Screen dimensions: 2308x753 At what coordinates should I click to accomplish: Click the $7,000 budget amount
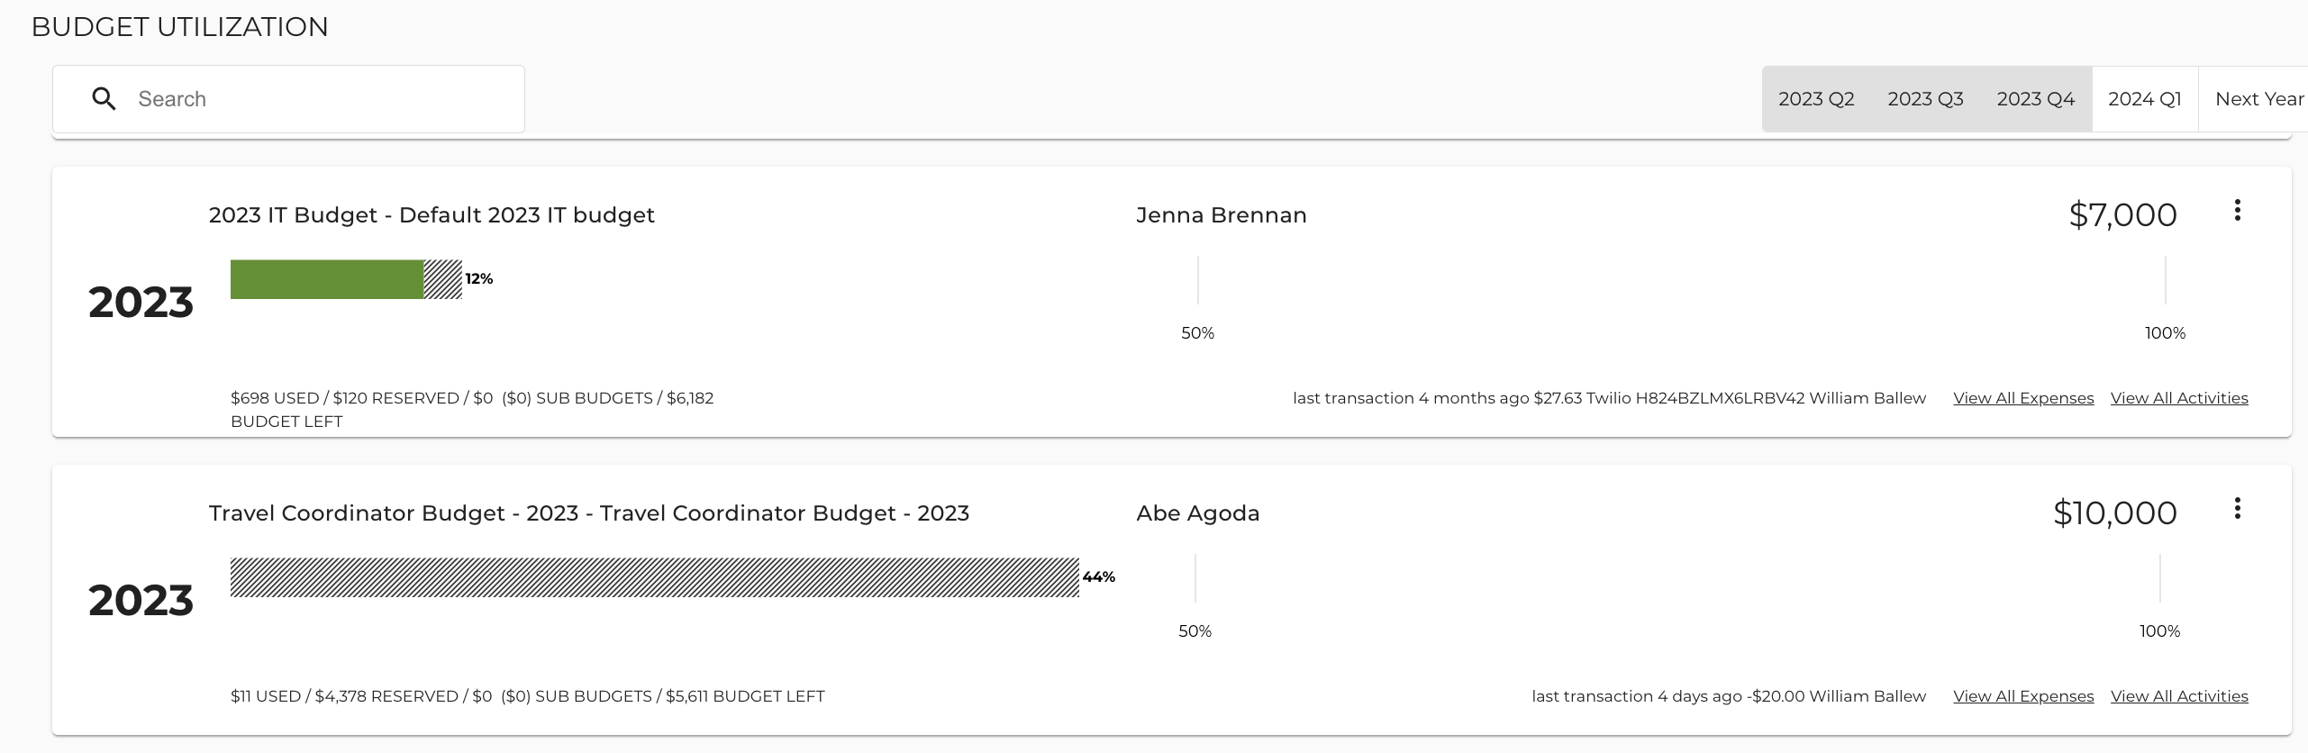point(2123,214)
